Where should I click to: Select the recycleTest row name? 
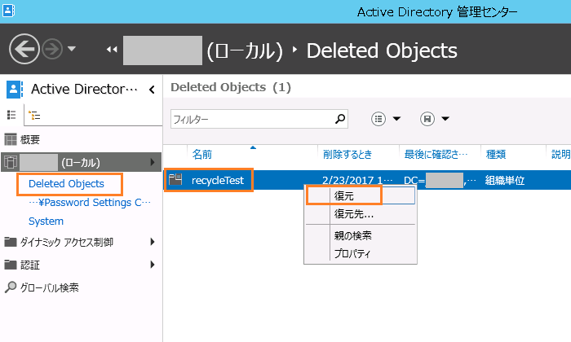218,180
